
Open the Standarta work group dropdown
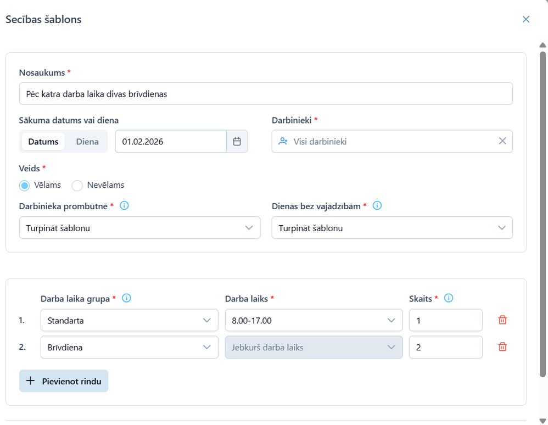(x=129, y=320)
